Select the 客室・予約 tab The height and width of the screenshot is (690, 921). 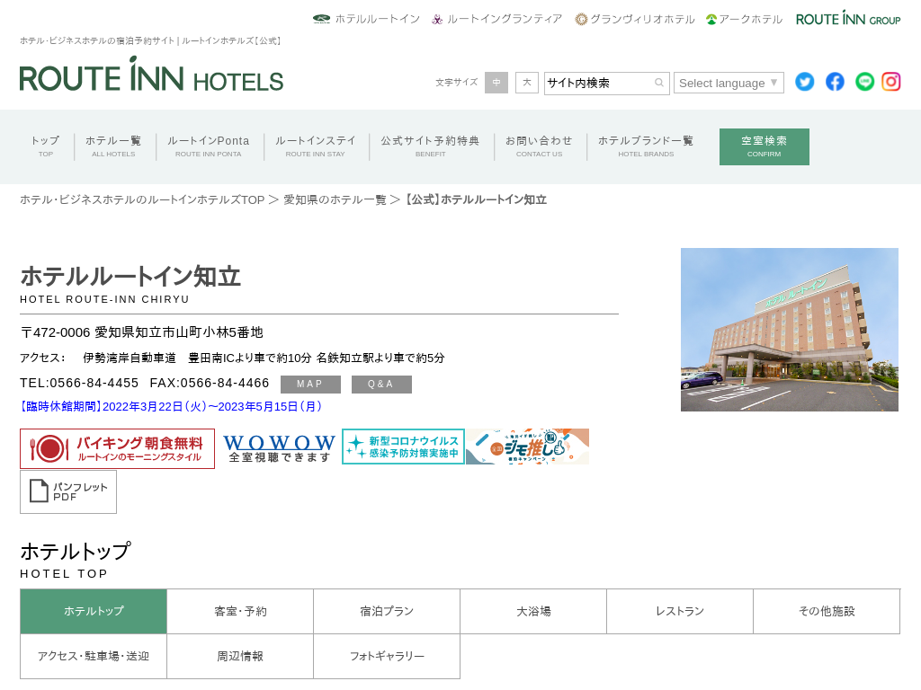[240, 611]
